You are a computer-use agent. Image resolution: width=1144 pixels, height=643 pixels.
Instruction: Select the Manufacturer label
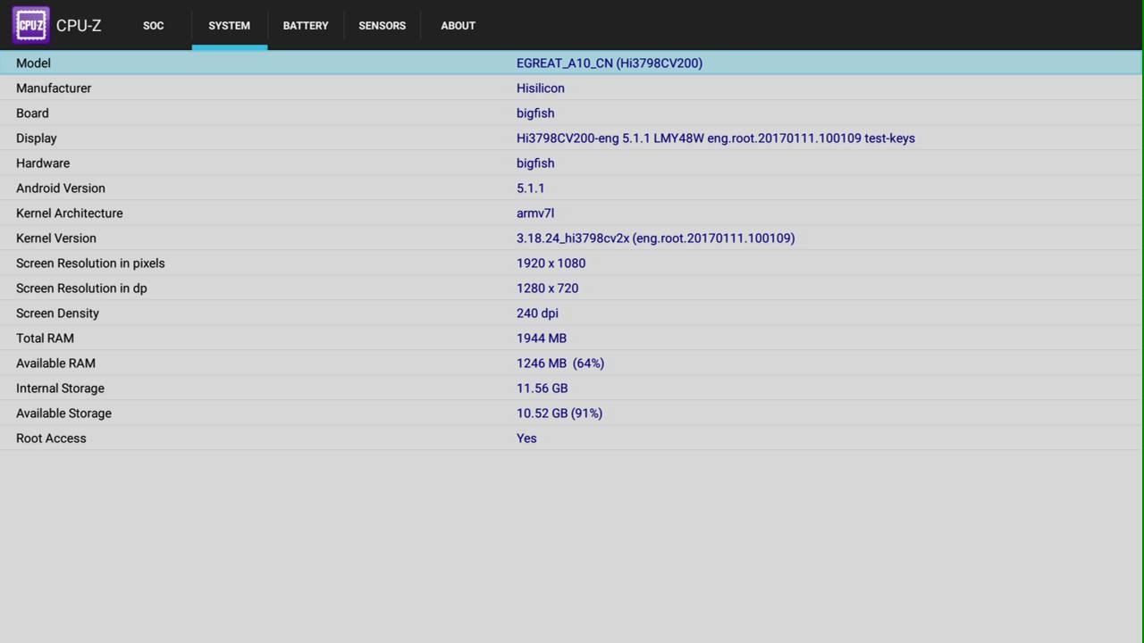[x=54, y=88]
